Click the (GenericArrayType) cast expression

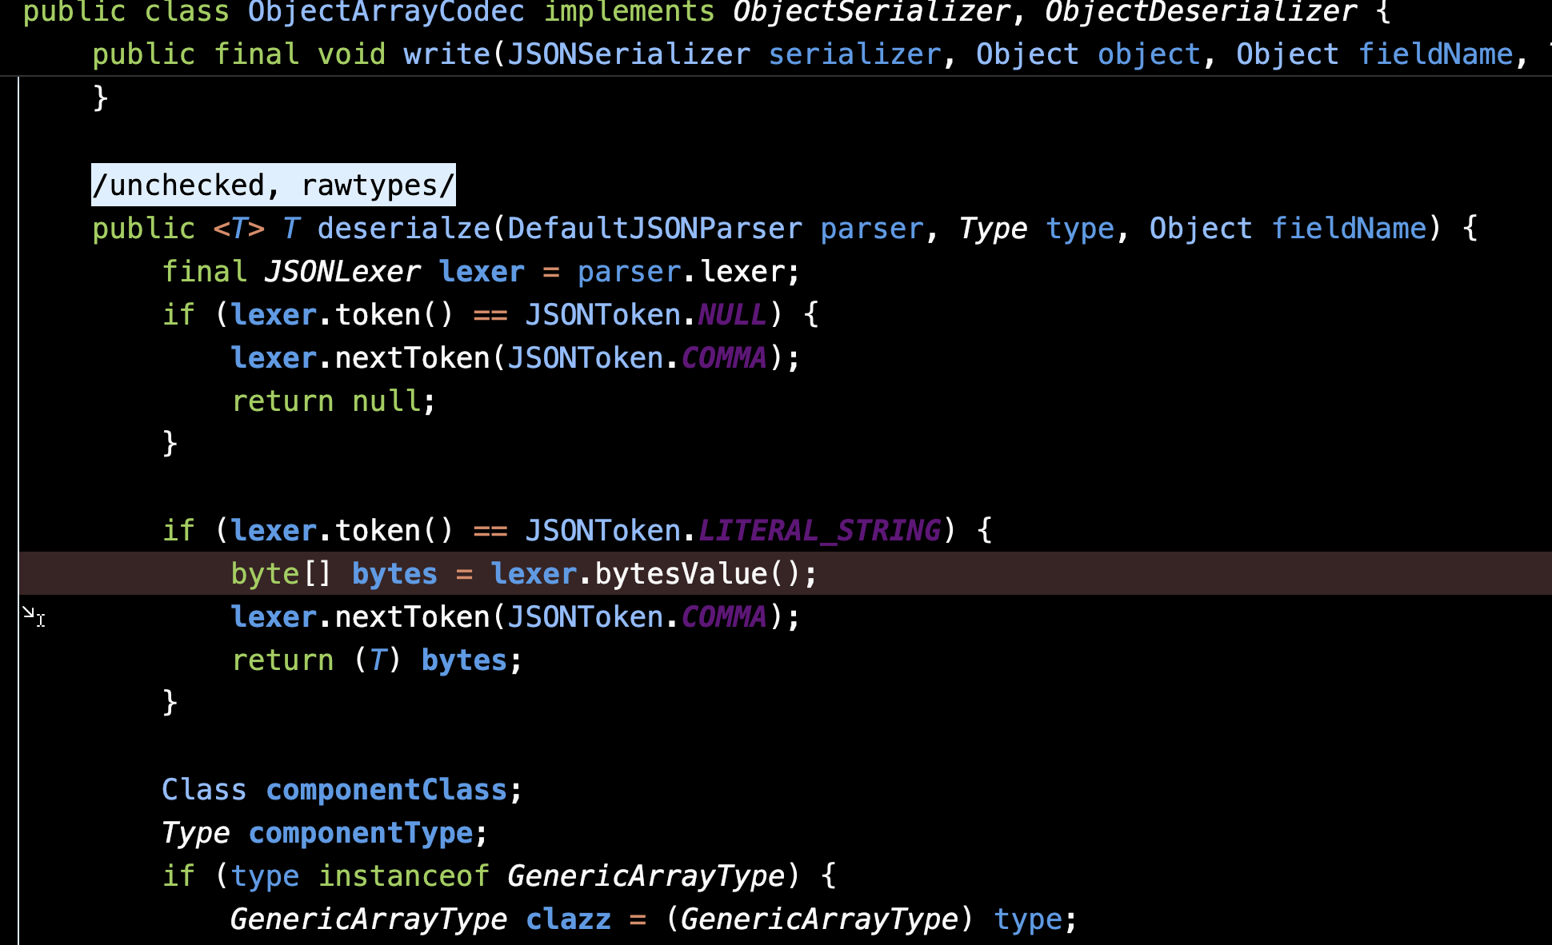tap(820, 919)
